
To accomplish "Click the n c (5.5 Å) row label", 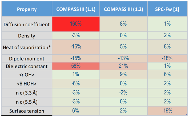I will [x=26, y=102].
